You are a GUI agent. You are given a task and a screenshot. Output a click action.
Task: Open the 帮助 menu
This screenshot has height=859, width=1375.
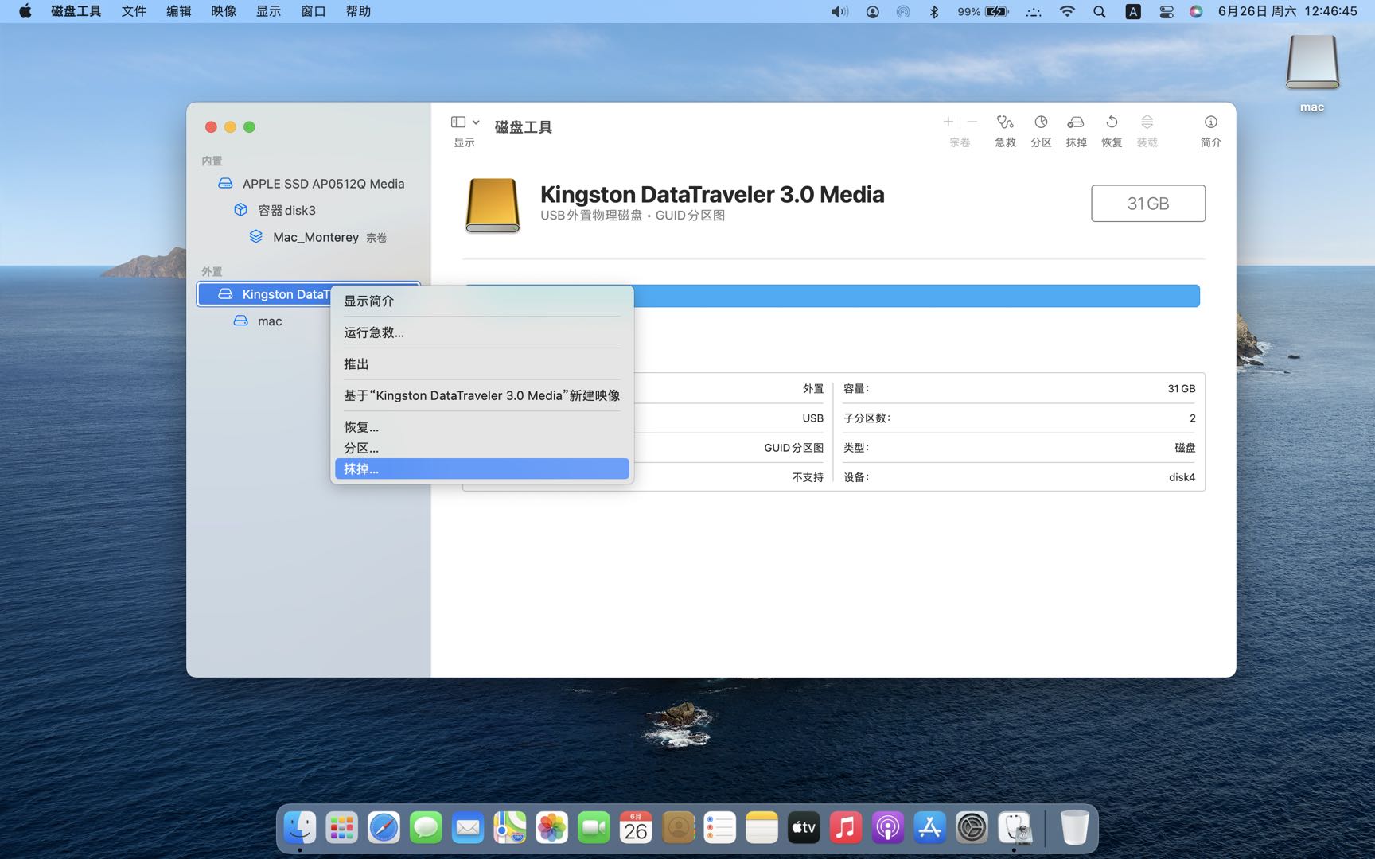[x=358, y=11]
